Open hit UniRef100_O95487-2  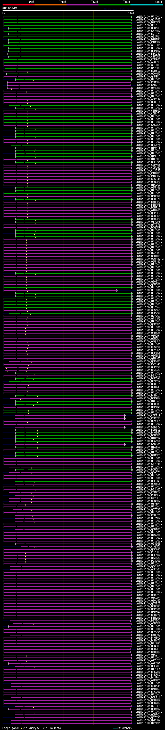[150, 259]
